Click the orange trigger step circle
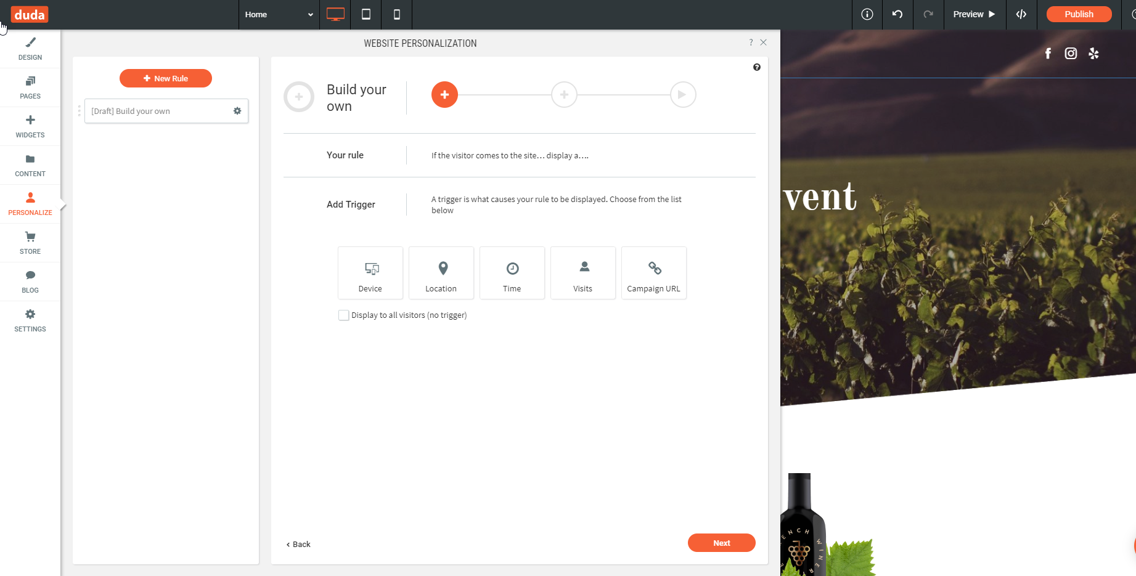This screenshot has height=576, width=1136. pos(444,94)
